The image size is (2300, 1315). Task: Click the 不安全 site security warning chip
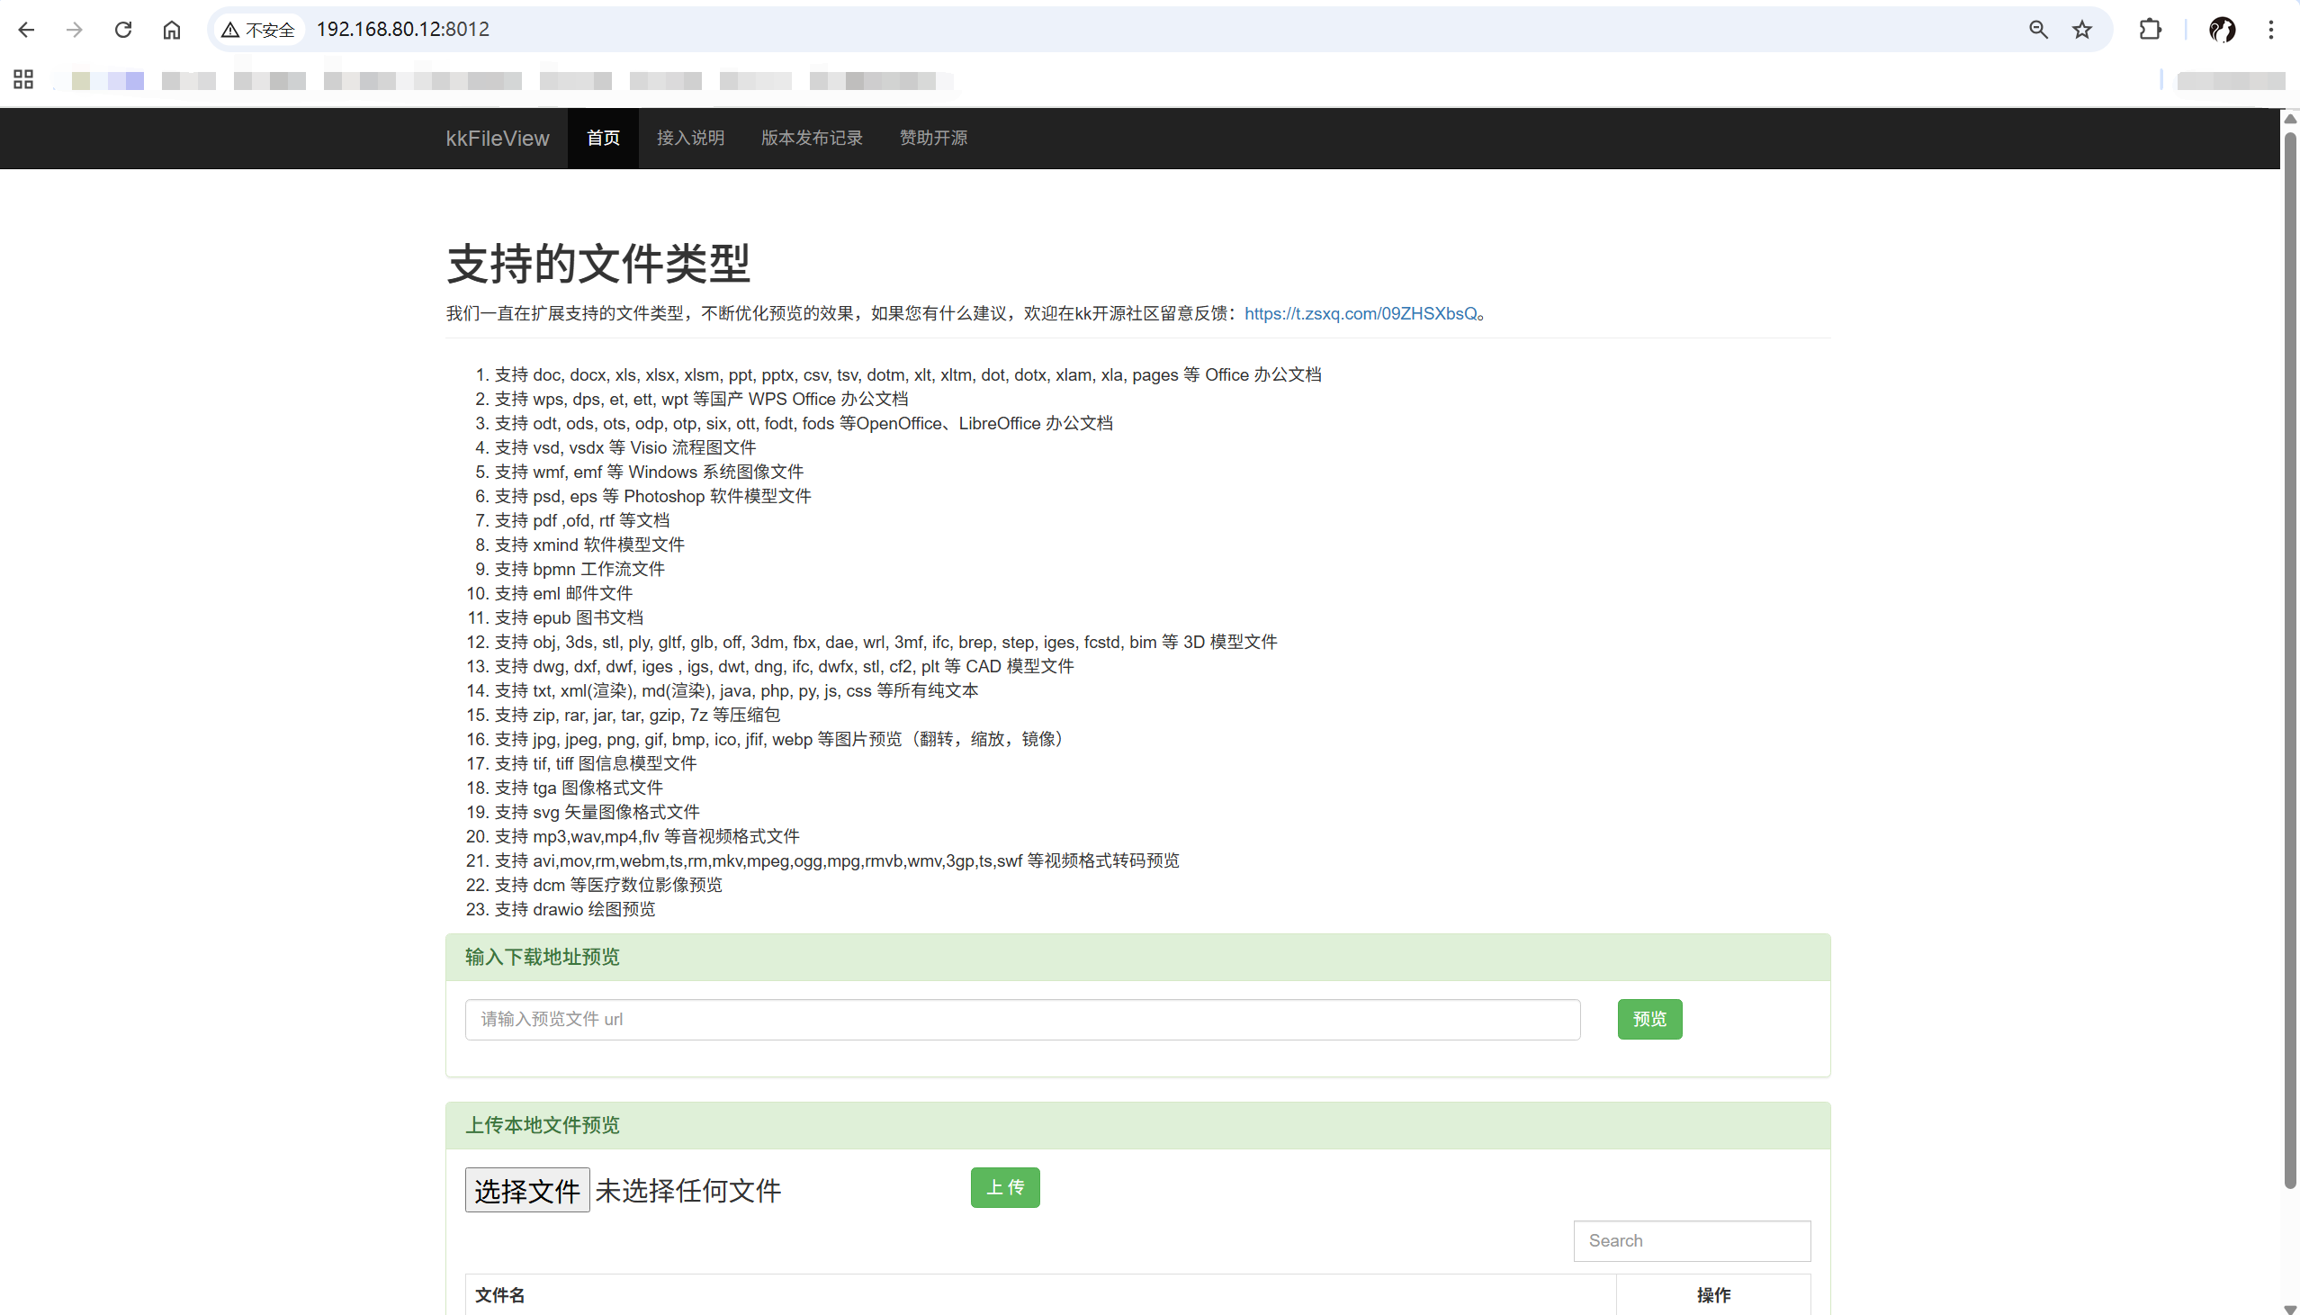click(259, 30)
